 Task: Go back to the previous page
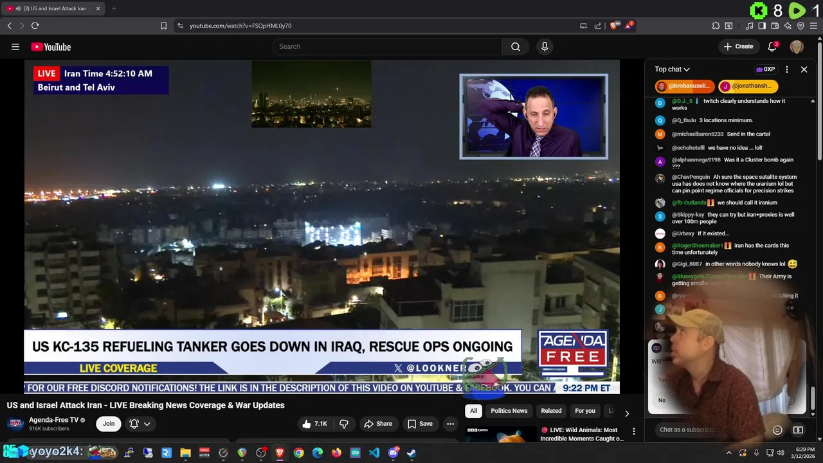pos(9,26)
